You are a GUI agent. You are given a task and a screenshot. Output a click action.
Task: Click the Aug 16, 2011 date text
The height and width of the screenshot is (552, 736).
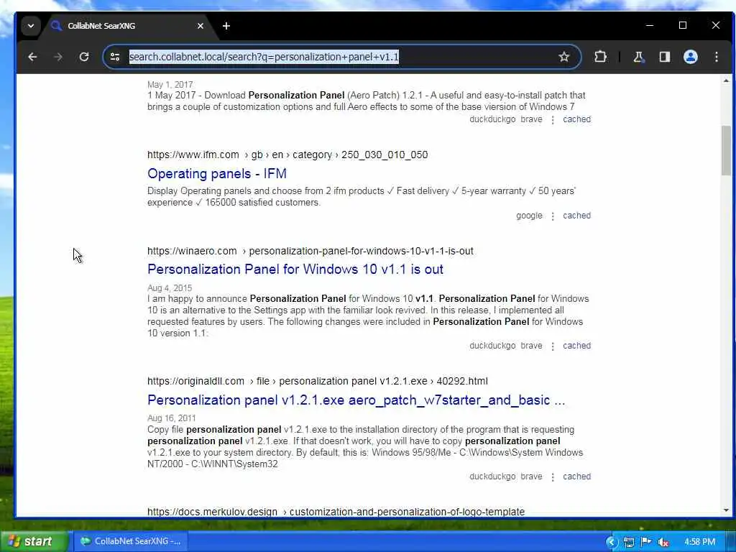(171, 418)
